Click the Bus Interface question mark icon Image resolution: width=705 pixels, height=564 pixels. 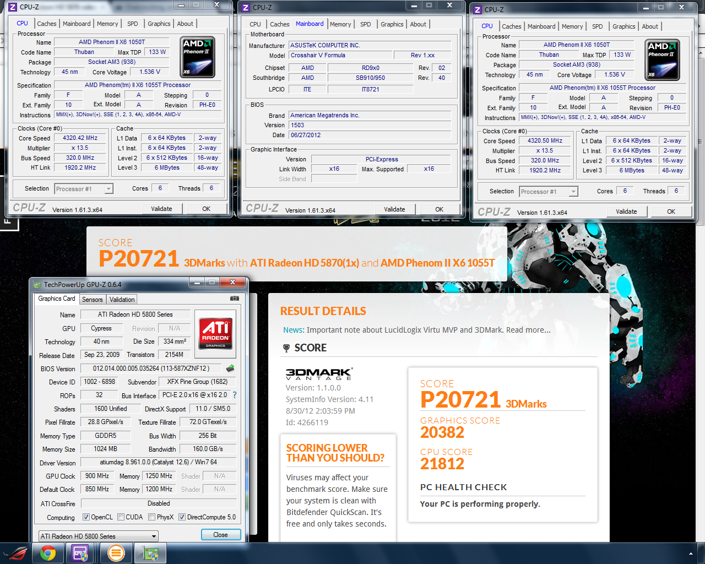point(235,395)
